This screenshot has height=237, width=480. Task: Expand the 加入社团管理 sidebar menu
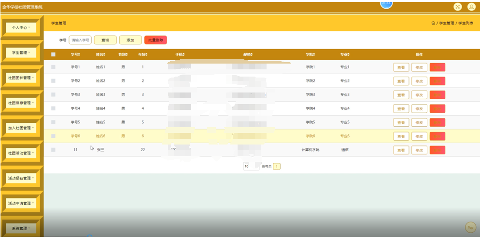(x=21, y=128)
